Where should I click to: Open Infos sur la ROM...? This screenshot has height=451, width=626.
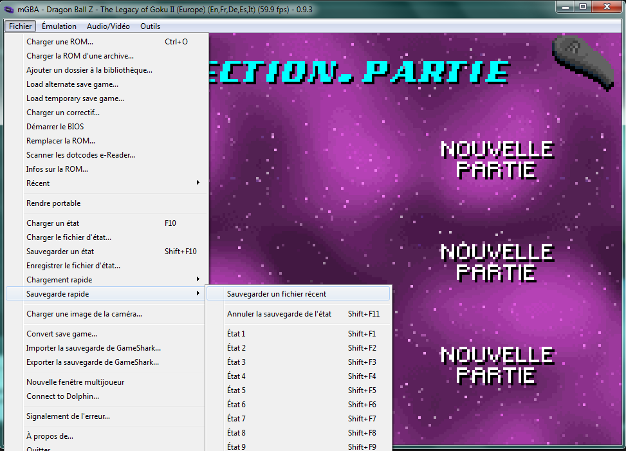(x=107, y=169)
